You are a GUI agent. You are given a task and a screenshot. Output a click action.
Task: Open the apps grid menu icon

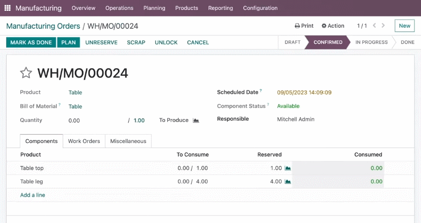(8, 8)
